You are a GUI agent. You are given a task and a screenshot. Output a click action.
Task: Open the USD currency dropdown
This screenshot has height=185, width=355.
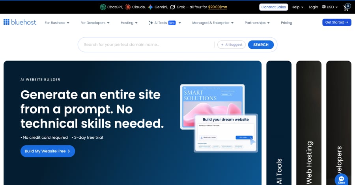pos(330,7)
